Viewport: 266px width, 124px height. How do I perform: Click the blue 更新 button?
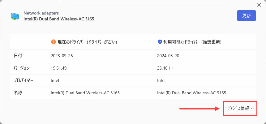(246, 15)
